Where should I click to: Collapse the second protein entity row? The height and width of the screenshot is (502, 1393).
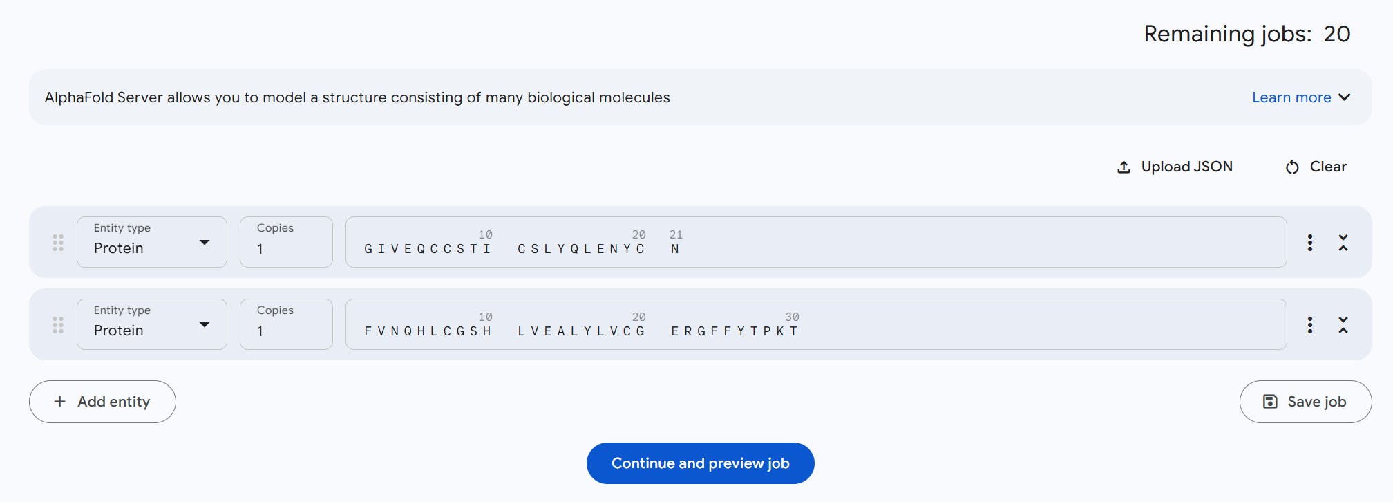tap(1343, 325)
